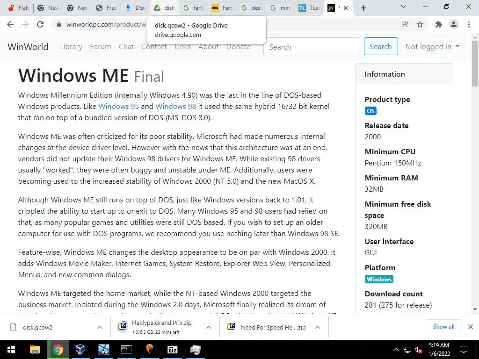Image resolution: width=479 pixels, height=359 pixels.
Task: Expand options for Flaklypa.Grand.Prix.zip download
Action: click(x=209, y=327)
